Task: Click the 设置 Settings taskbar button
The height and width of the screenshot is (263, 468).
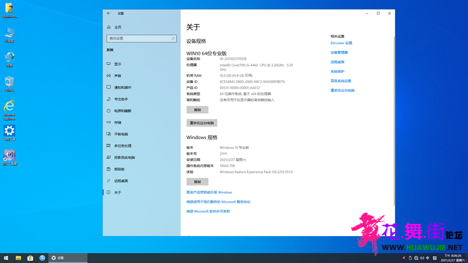Action: (68, 258)
